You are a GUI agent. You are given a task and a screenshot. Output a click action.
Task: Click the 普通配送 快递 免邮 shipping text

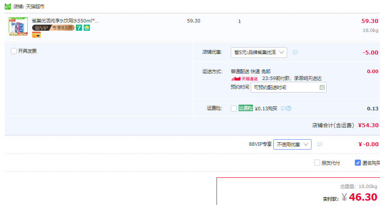[251, 71]
